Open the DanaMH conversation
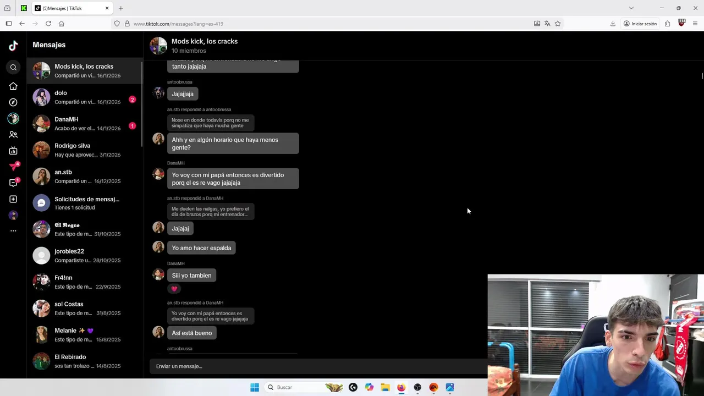The image size is (704, 396). (84, 123)
